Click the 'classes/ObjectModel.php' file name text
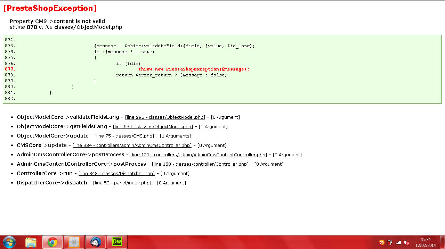Image resolution: width=445 pixels, height=249 pixels. pos(88,27)
